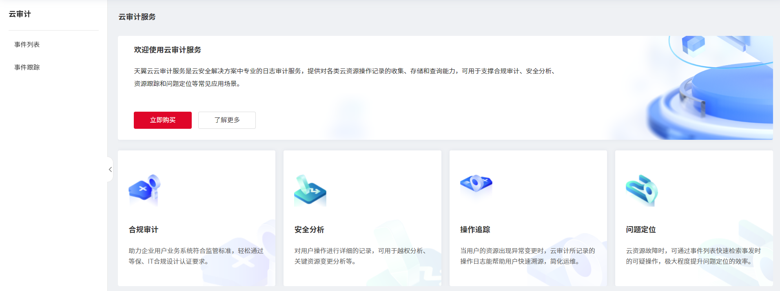Collapse the left sidebar with the chevron
The width and height of the screenshot is (780, 291).
pyautogui.click(x=110, y=170)
